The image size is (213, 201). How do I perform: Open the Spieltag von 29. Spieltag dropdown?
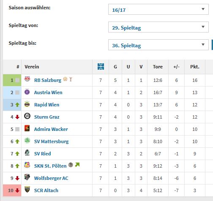pyautogui.click(x=158, y=27)
